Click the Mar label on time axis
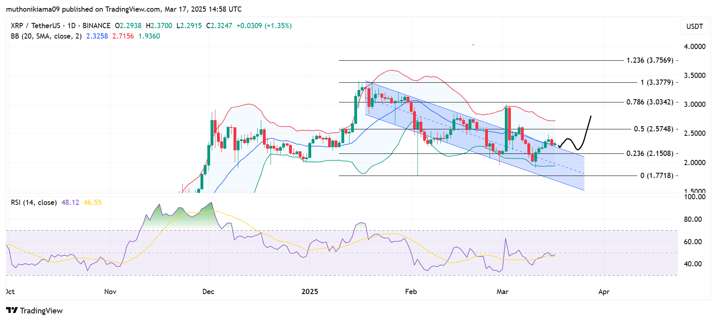 [502, 292]
